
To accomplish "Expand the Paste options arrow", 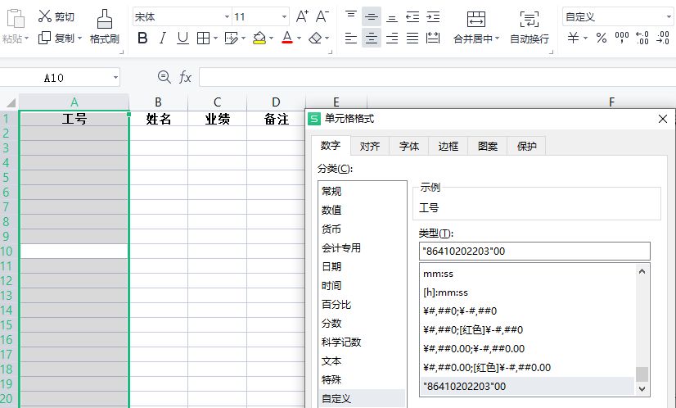I will pos(26,39).
